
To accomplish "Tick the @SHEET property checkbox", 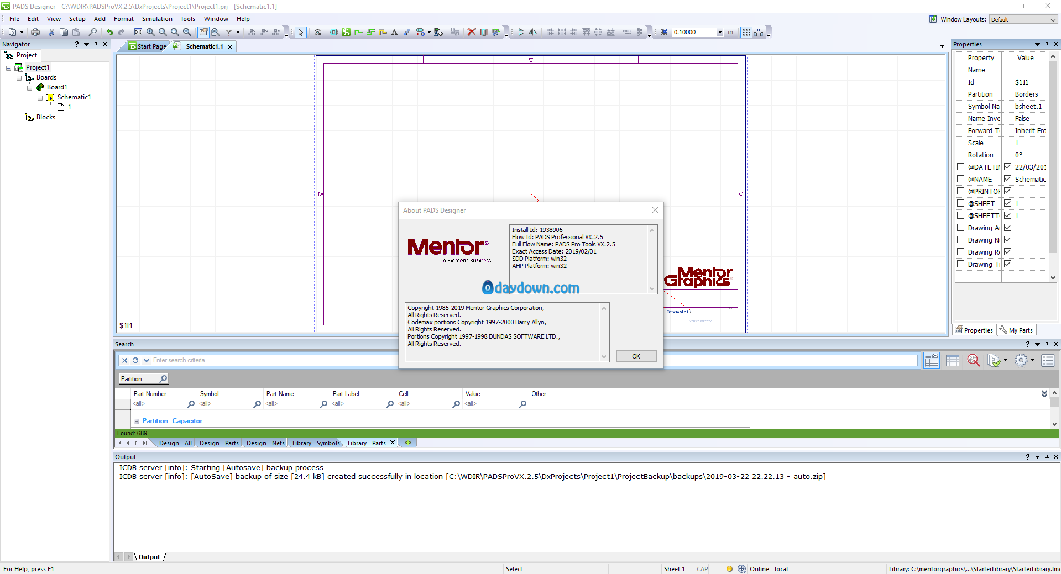I will pyautogui.click(x=960, y=203).
